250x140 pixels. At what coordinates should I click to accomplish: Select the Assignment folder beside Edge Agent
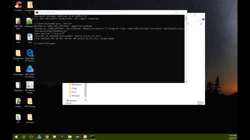(18, 55)
